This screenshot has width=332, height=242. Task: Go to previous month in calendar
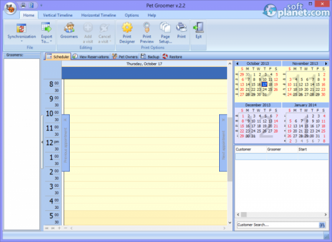[x=237, y=64]
